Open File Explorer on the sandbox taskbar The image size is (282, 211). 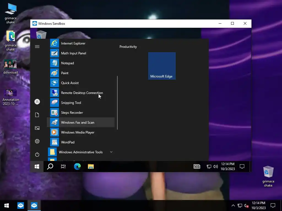[x=91, y=166]
